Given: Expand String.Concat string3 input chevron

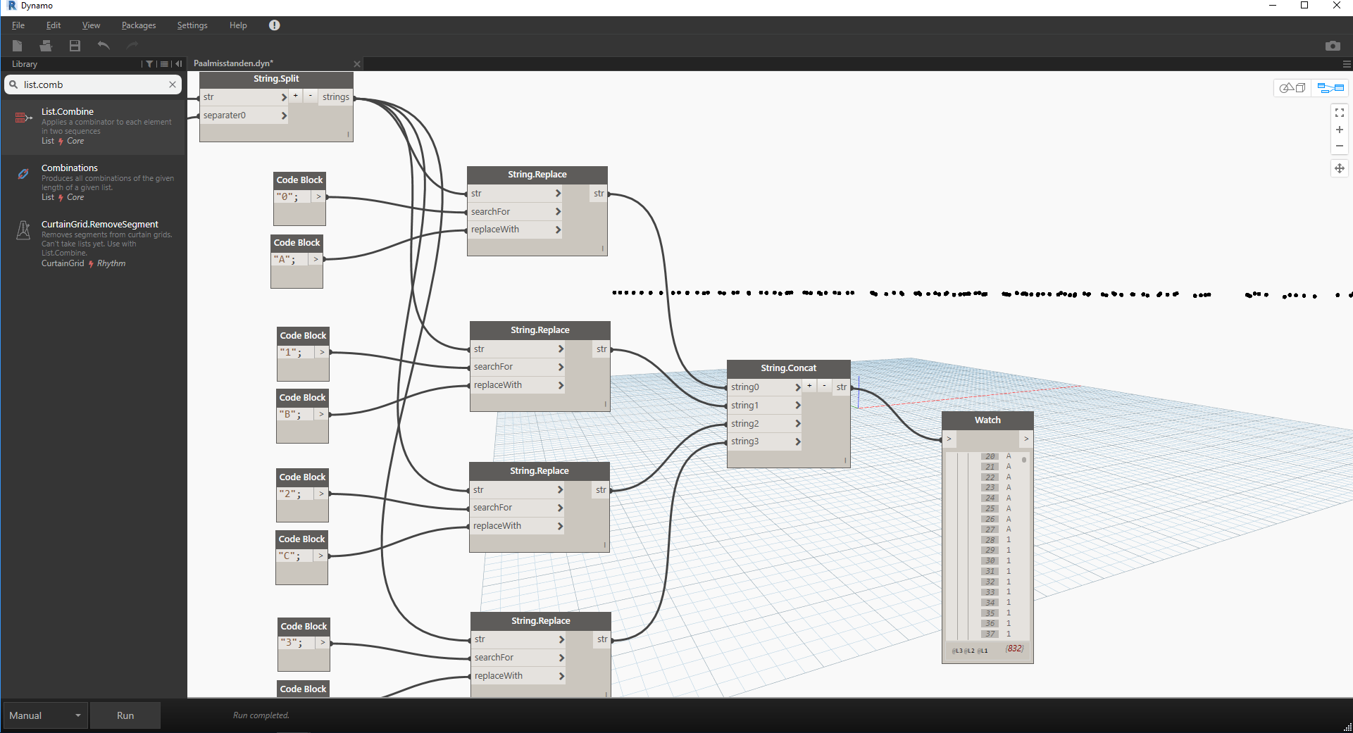Looking at the screenshot, I should pyautogui.click(x=798, y=442).
